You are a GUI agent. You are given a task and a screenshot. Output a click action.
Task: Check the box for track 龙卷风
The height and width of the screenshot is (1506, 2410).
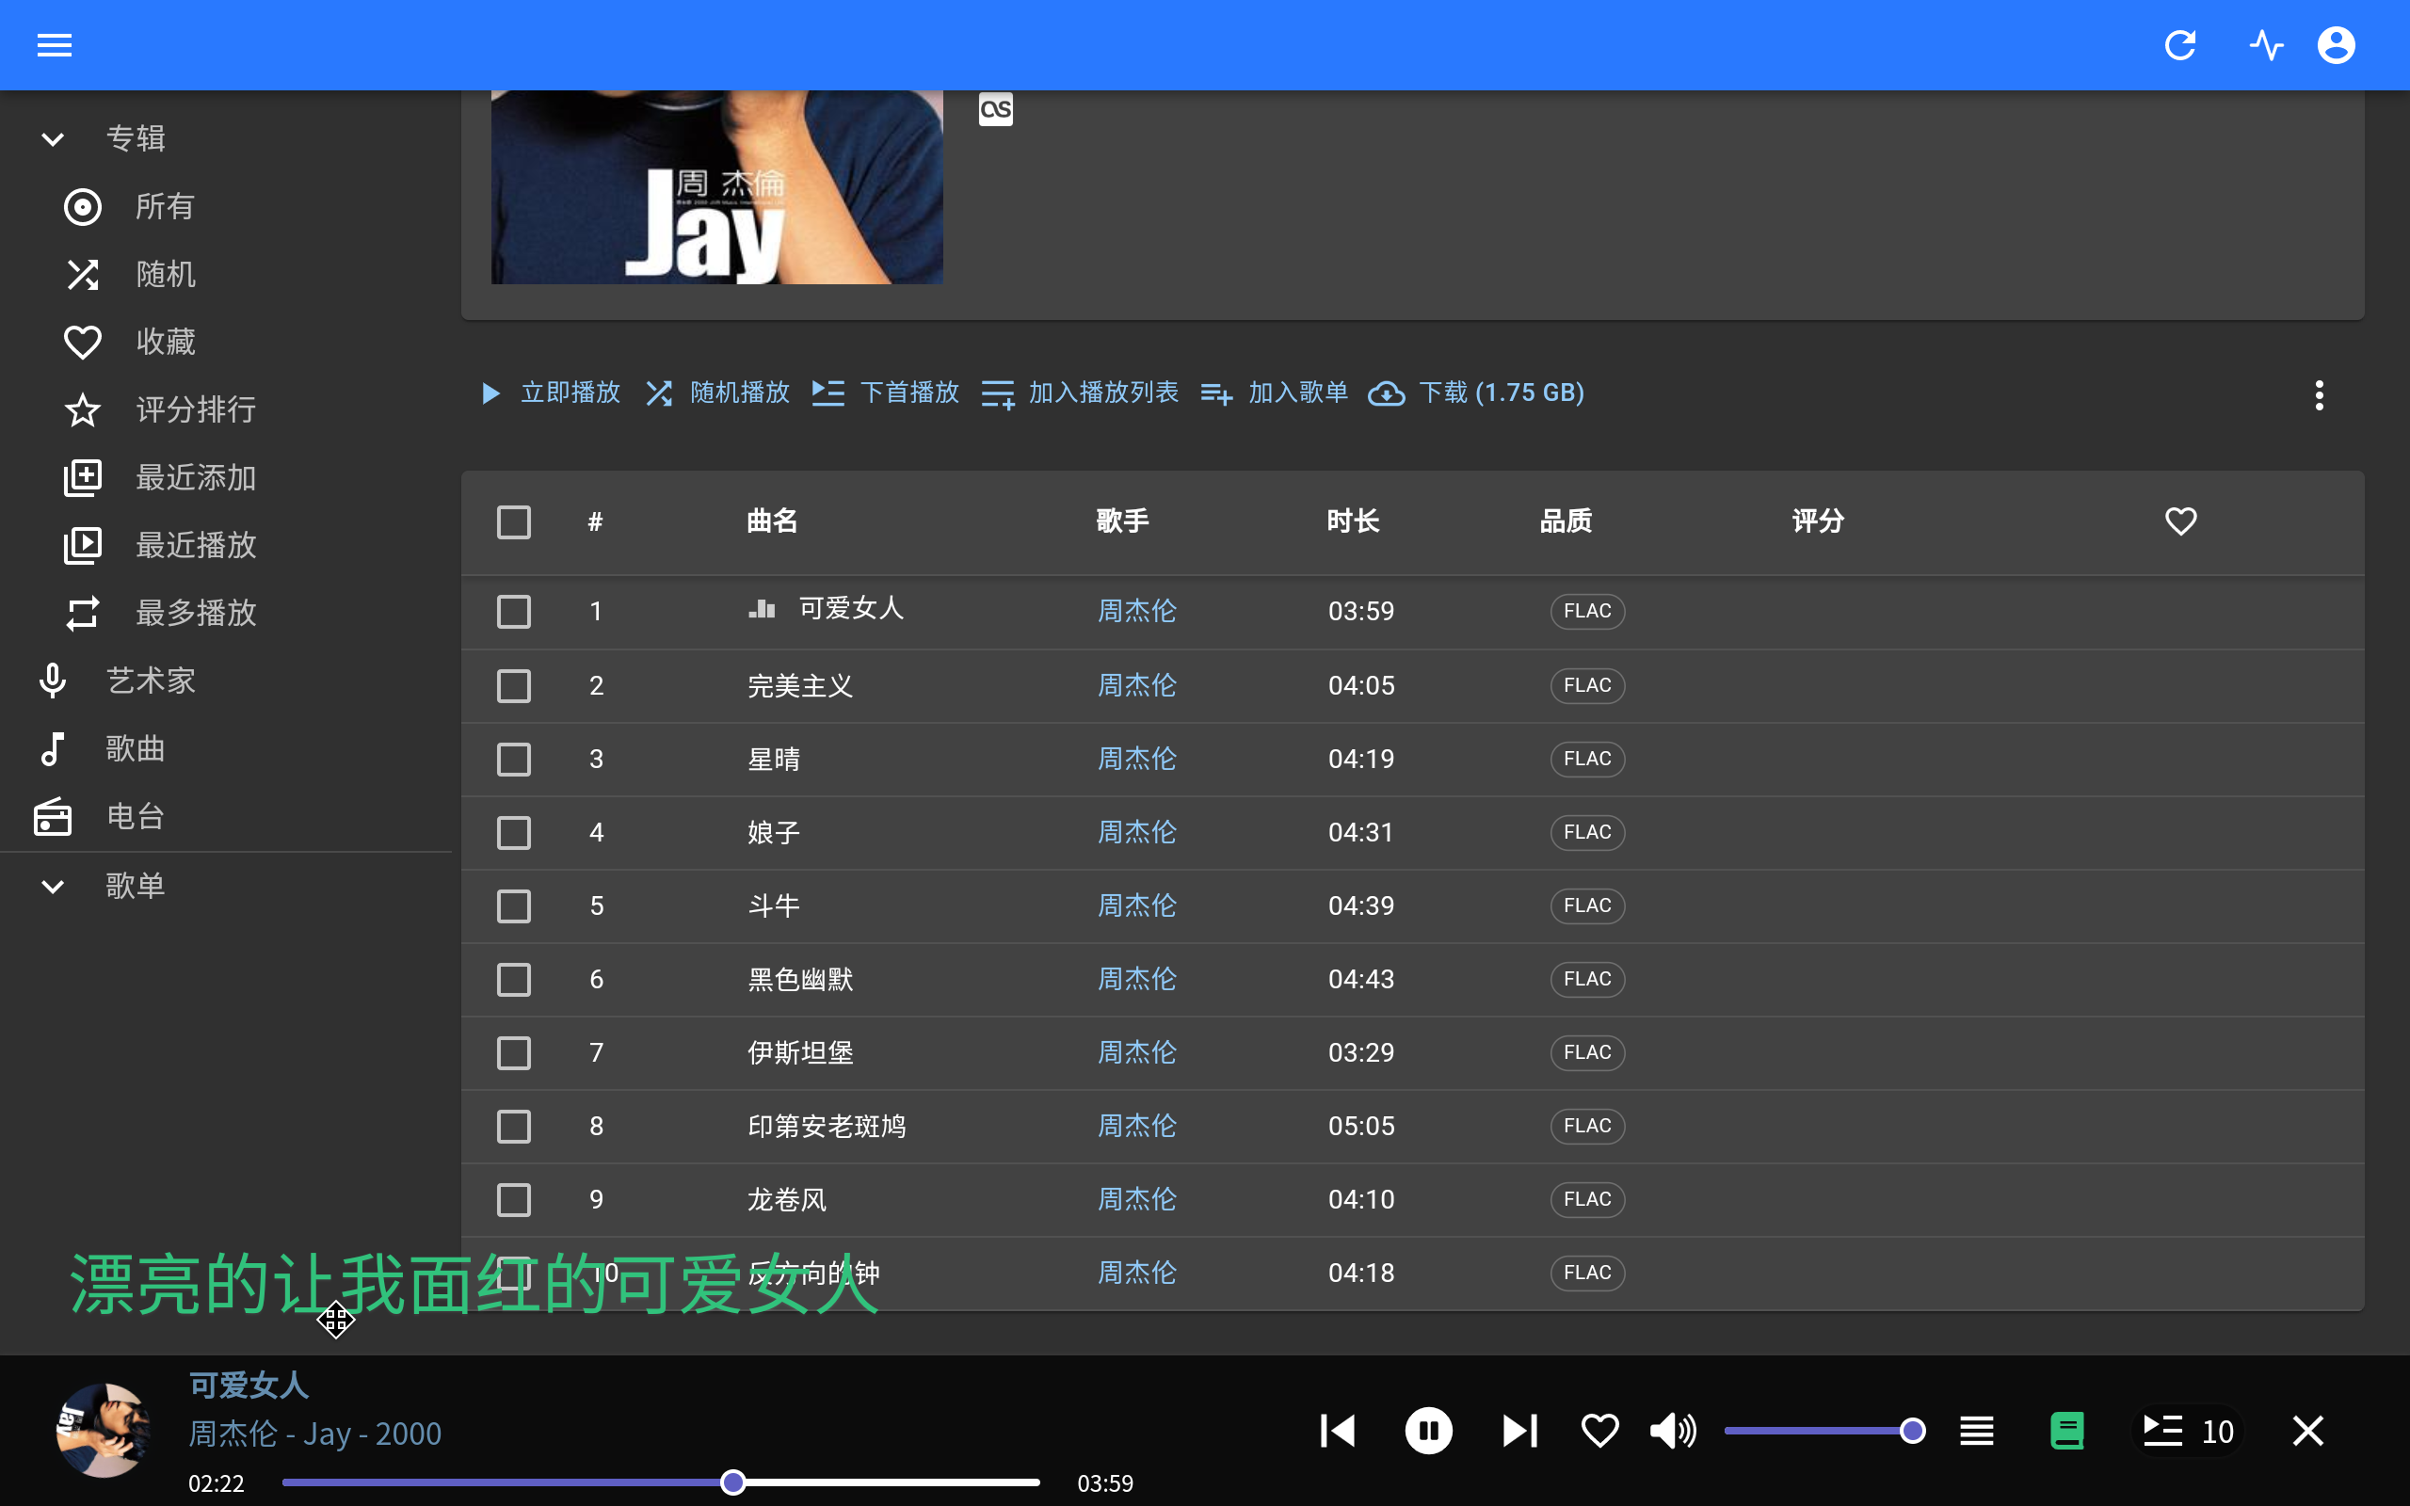[514, 1200]
